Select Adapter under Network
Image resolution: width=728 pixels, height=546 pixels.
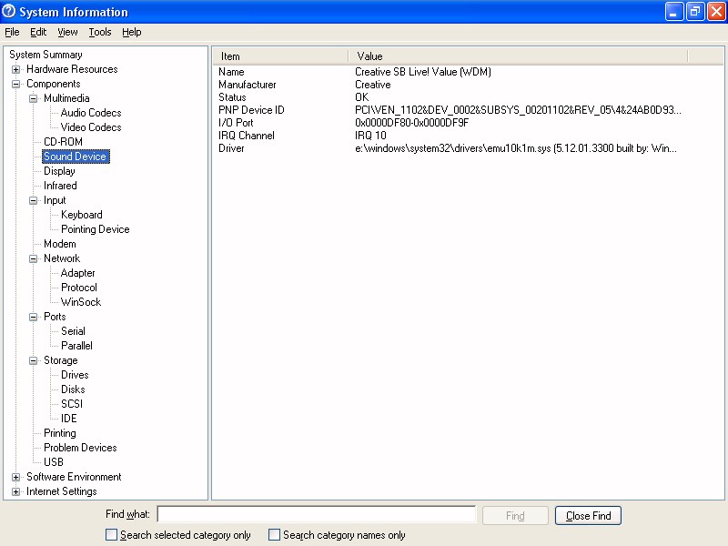pos(78,273)
